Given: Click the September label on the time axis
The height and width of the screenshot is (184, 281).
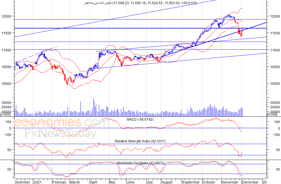Looking at the screenshot, I should 191,182.
